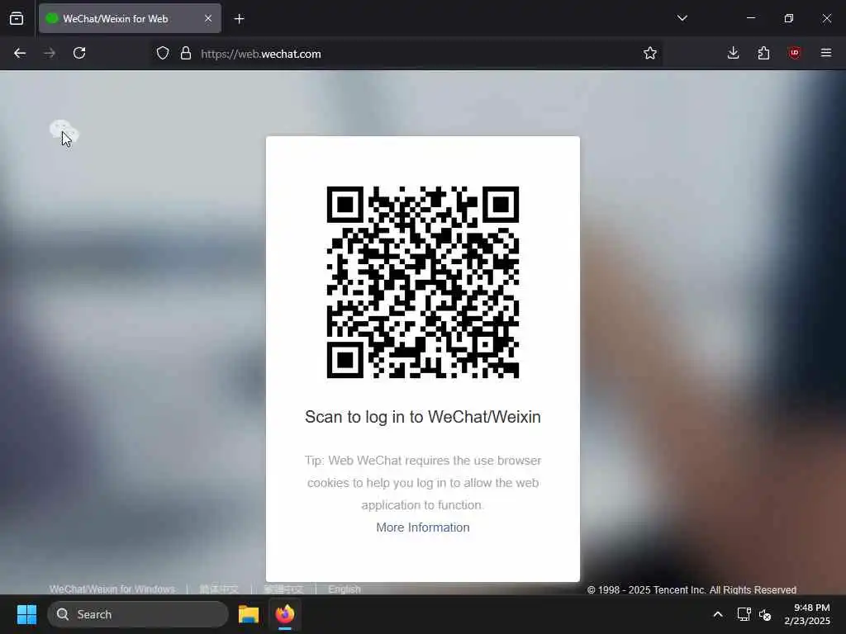Open Firefox View at the tab bar's left
This screenshot has height=634, width=846.
[17, 18]
